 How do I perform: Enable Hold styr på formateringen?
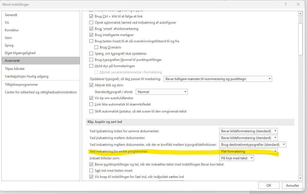(x=91, y=66)
